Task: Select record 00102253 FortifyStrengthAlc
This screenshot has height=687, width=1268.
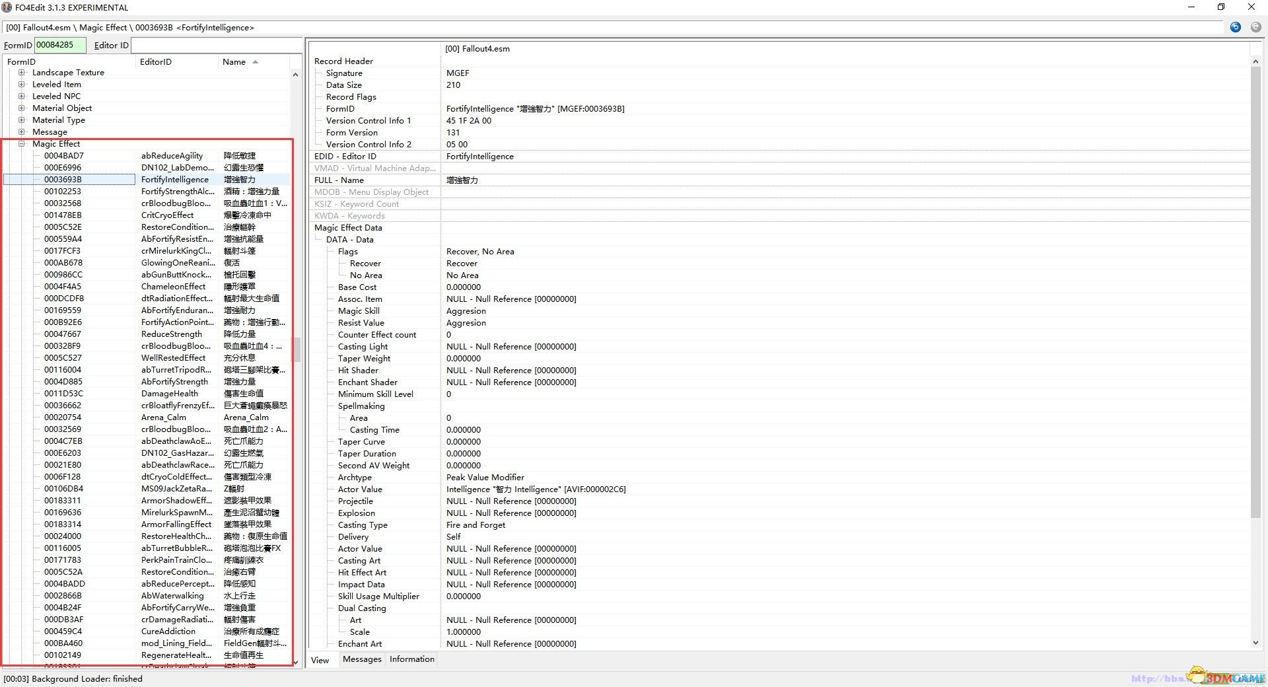Action: click(147, 192)
